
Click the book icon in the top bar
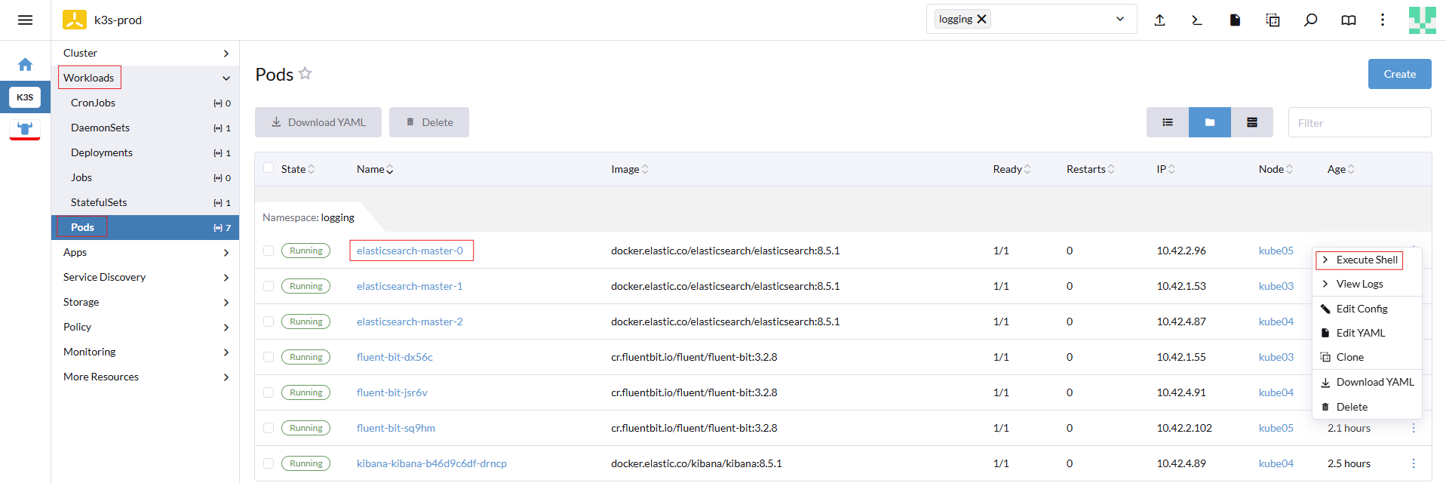pos(1349,20)
